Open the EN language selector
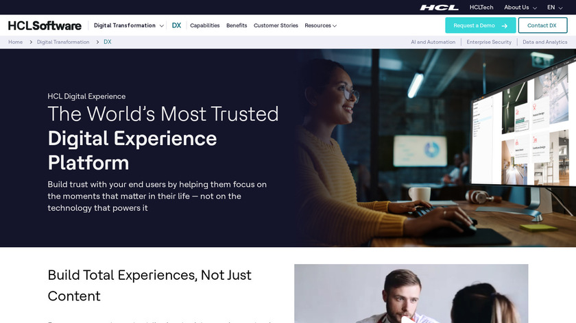576x323 pixels. 555,8
